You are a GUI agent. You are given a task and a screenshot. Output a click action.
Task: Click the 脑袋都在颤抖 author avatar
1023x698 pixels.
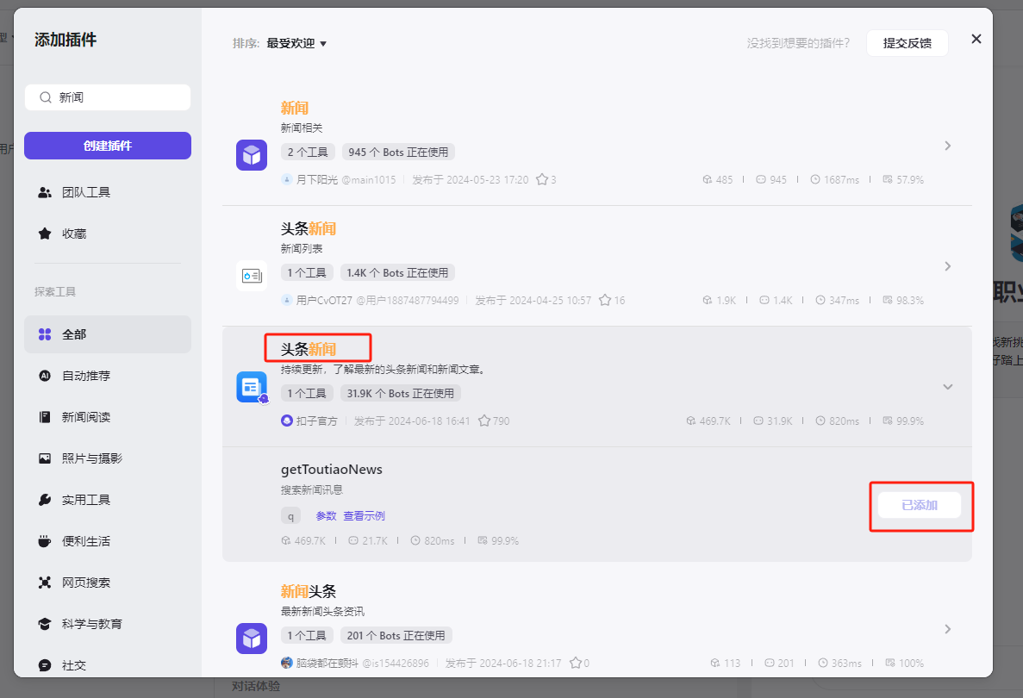286,663
